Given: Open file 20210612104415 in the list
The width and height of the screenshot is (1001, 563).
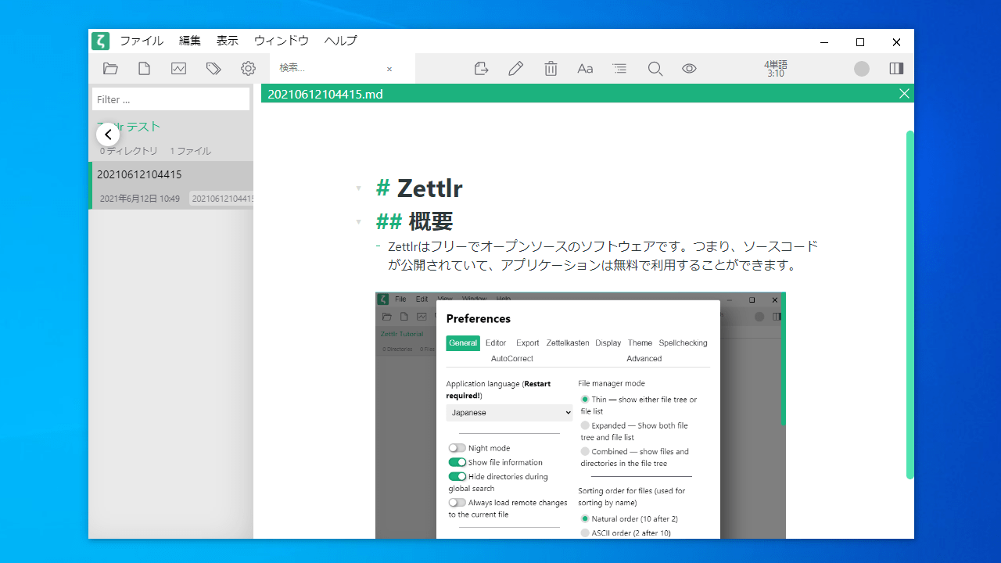Looking at the screenshot, I should click(x=171, y=185).
